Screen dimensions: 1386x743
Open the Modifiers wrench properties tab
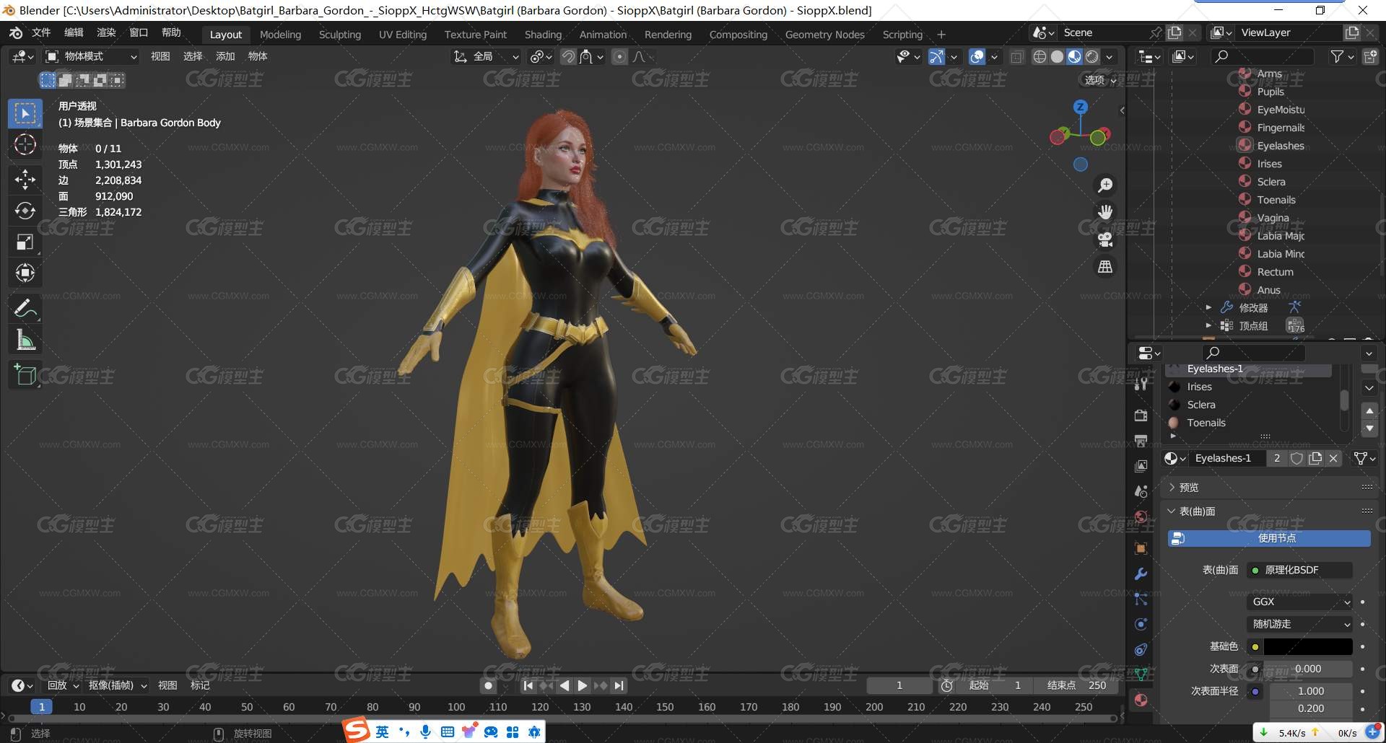point(1141,574)
